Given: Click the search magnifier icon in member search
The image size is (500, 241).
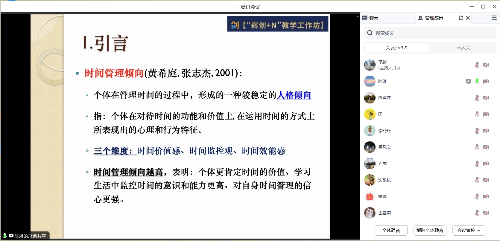Looking at the screenshot, I should (x=370, y=33).
